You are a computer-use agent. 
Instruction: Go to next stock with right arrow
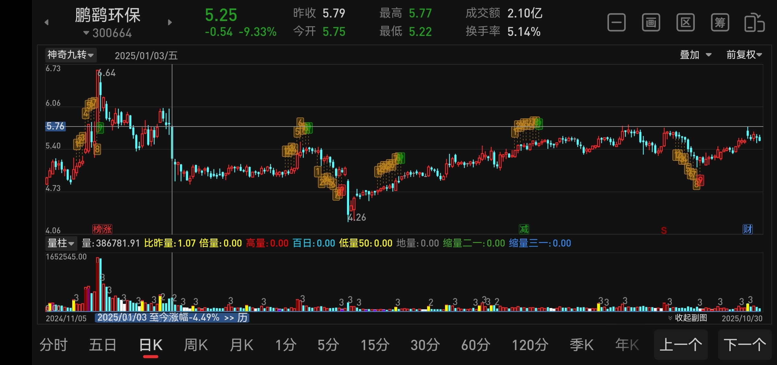tap(170, 22)
